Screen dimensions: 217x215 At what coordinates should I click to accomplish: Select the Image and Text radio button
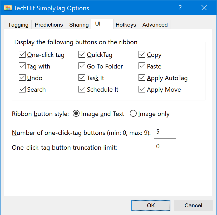pos(76,114)
